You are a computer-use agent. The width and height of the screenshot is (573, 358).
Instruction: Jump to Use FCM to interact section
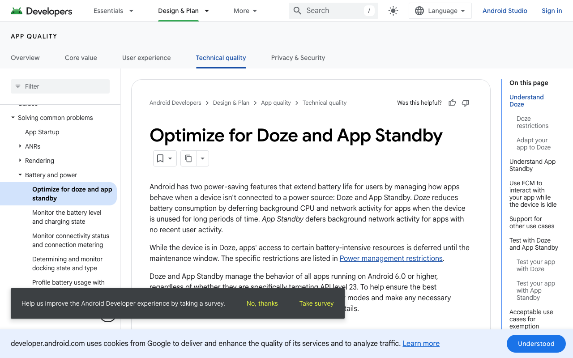[533, 194]
